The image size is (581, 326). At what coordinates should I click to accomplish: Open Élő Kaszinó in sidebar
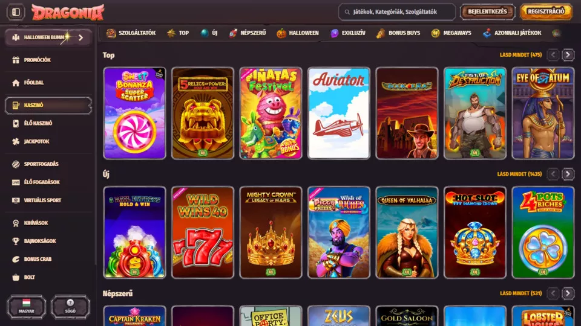pyautogui.click(x=38, y=123)
